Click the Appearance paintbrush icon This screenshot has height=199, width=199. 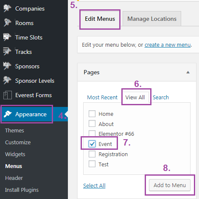point(8,114)
